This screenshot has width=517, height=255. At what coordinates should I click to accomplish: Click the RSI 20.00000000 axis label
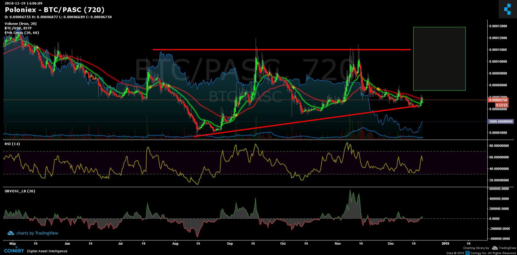[499, 180]
